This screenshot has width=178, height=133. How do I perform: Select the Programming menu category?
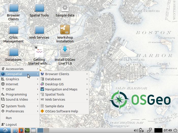(x=16, y=94)
